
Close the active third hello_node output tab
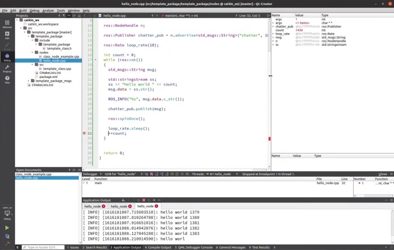point(156,206)
